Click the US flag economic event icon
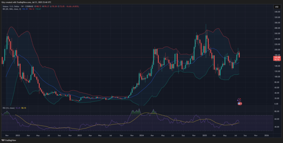 click(x=239, y=104)
